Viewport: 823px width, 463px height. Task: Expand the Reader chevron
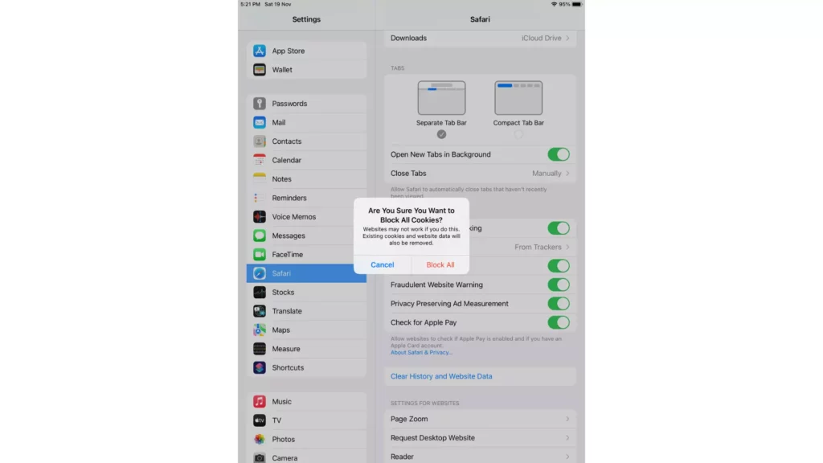click(x=567, y=457)
